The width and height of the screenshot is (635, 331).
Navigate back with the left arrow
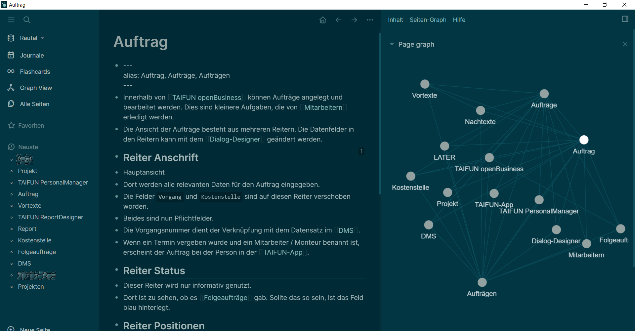338,20
